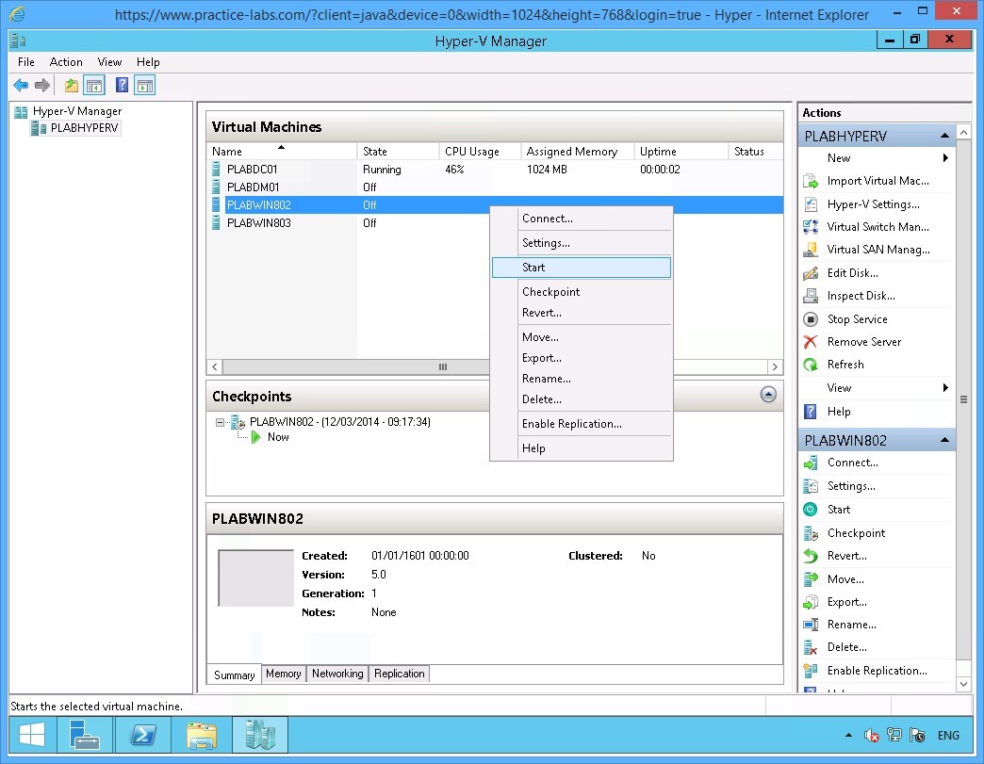The image size is (984, 764).
Task: Click the Actions pane scrollbar
Action: click(963, 399)
